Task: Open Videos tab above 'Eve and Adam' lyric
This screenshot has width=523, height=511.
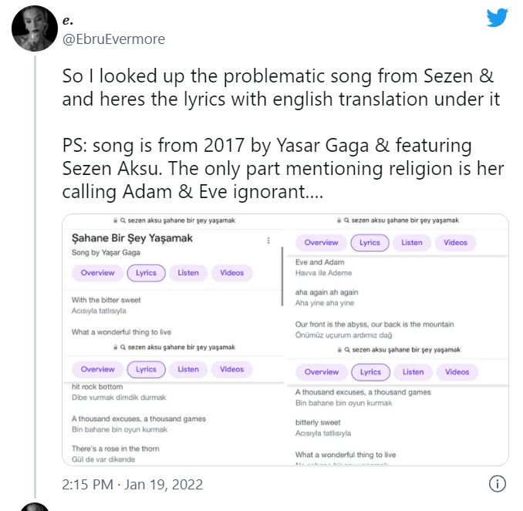Action: click(456, 243)
